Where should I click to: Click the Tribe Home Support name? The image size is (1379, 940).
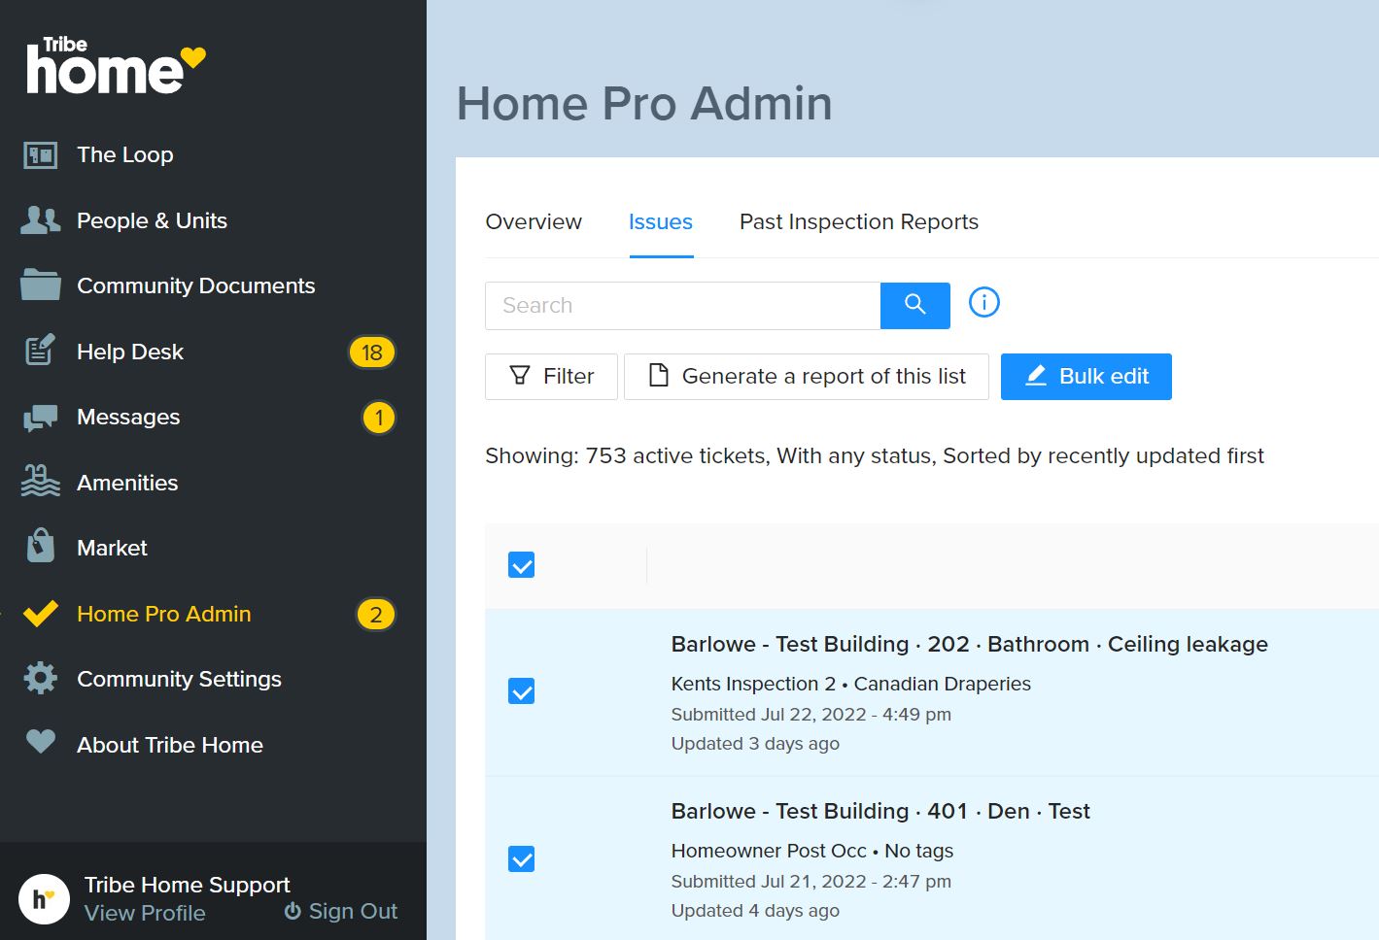[x=188, y=885]
